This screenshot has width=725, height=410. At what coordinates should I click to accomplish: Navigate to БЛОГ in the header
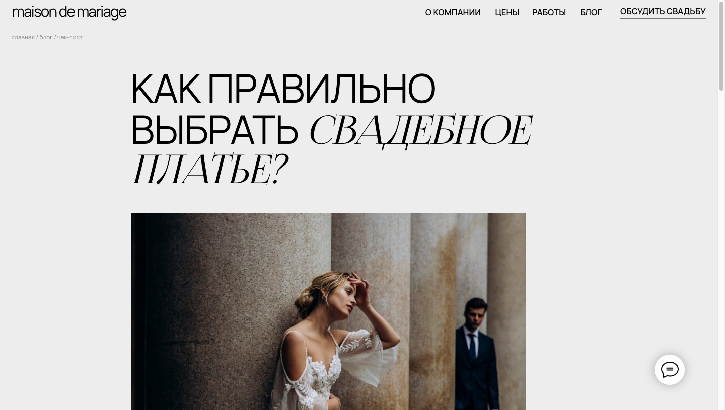coord(591,12)
